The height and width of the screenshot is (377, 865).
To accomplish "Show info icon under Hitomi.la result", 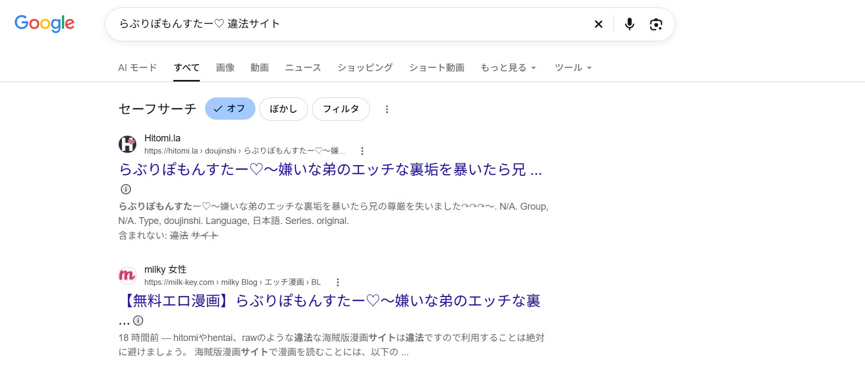I will [126, 189].
